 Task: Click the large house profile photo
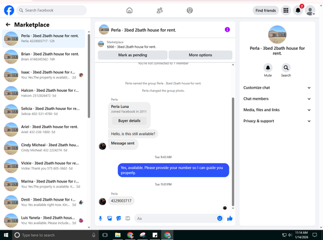277,35
